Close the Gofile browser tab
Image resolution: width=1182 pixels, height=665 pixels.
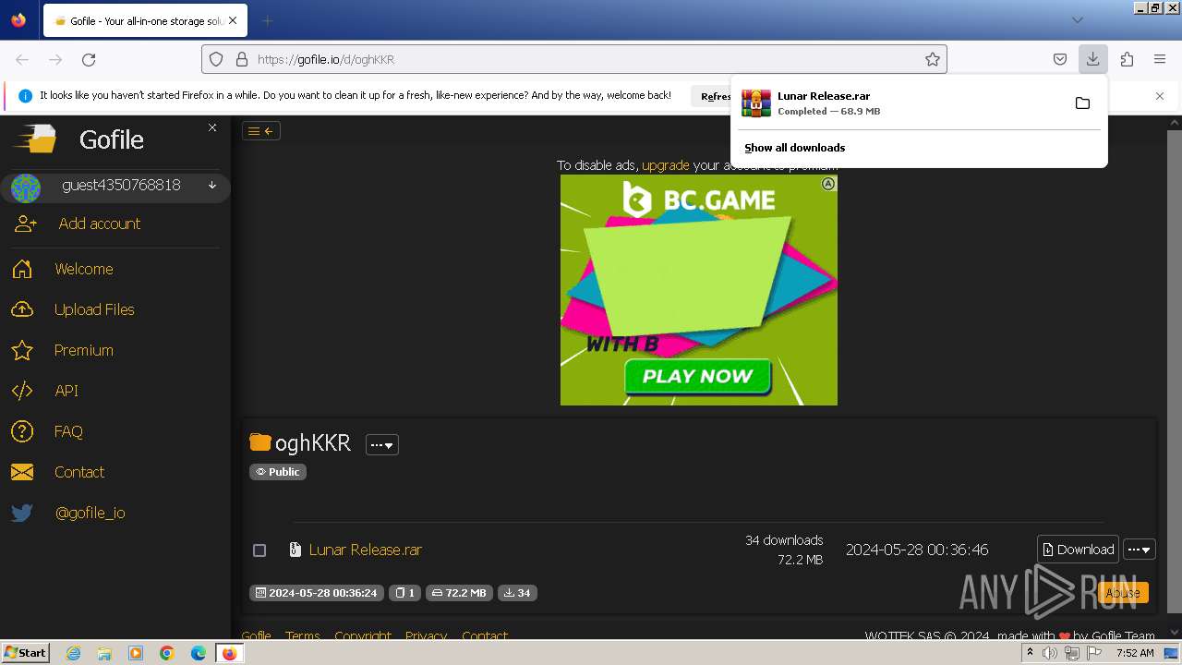(233, 20)
